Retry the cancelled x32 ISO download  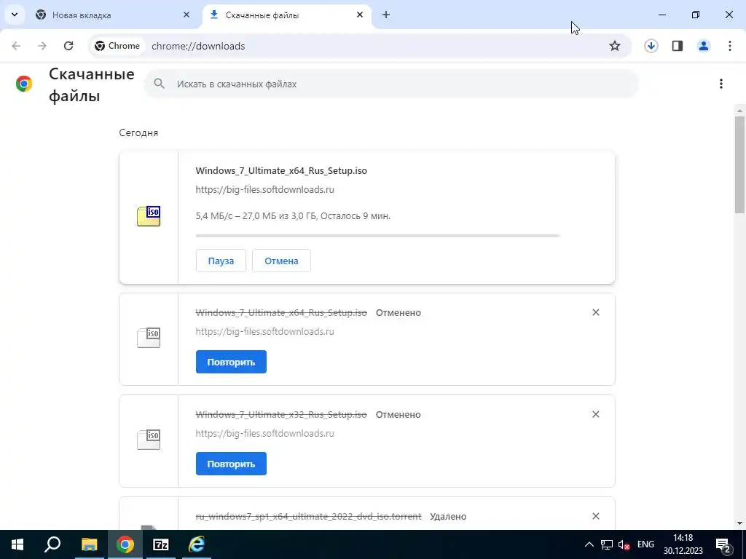pyautogui.click(x=231, y=464)
